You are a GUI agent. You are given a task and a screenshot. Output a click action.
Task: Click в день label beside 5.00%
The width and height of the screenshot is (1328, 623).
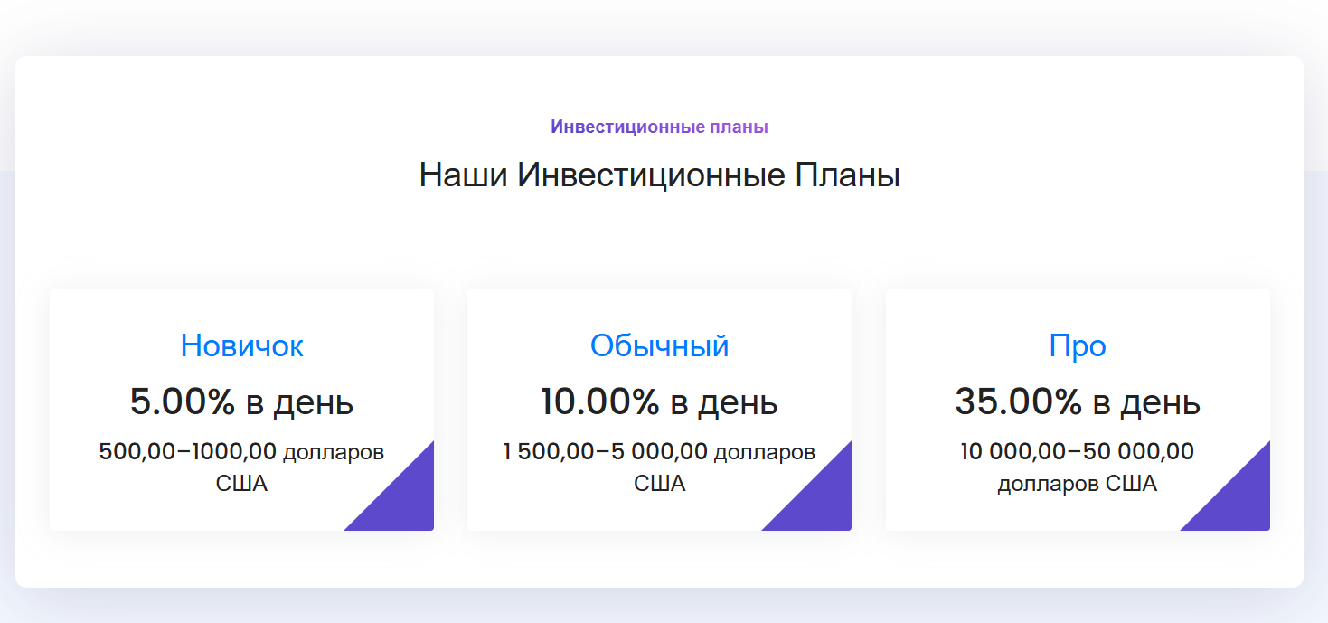pos(299,402)
